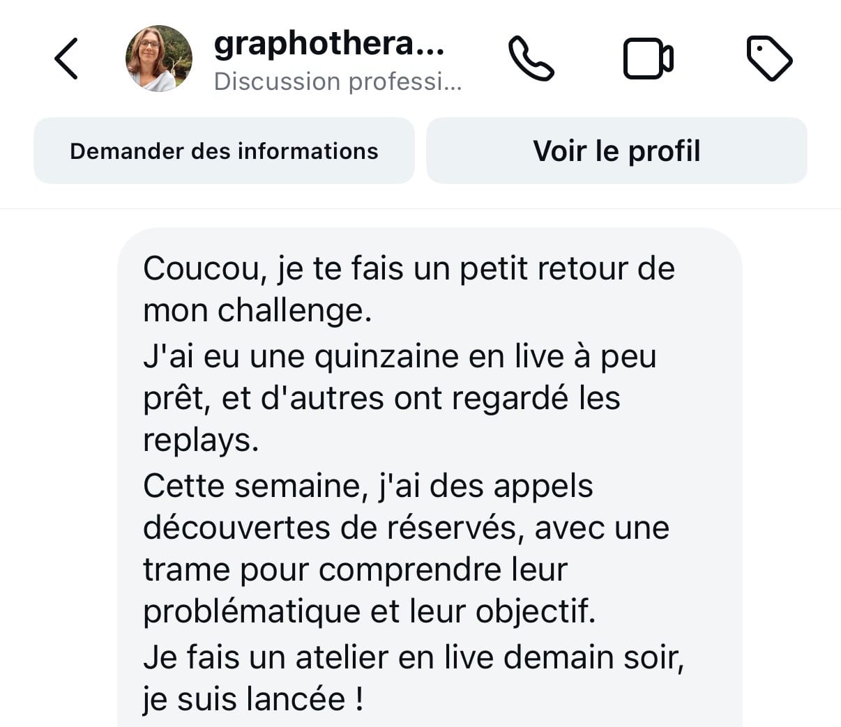Tap the graphothera... username in the header

point(328,43)
